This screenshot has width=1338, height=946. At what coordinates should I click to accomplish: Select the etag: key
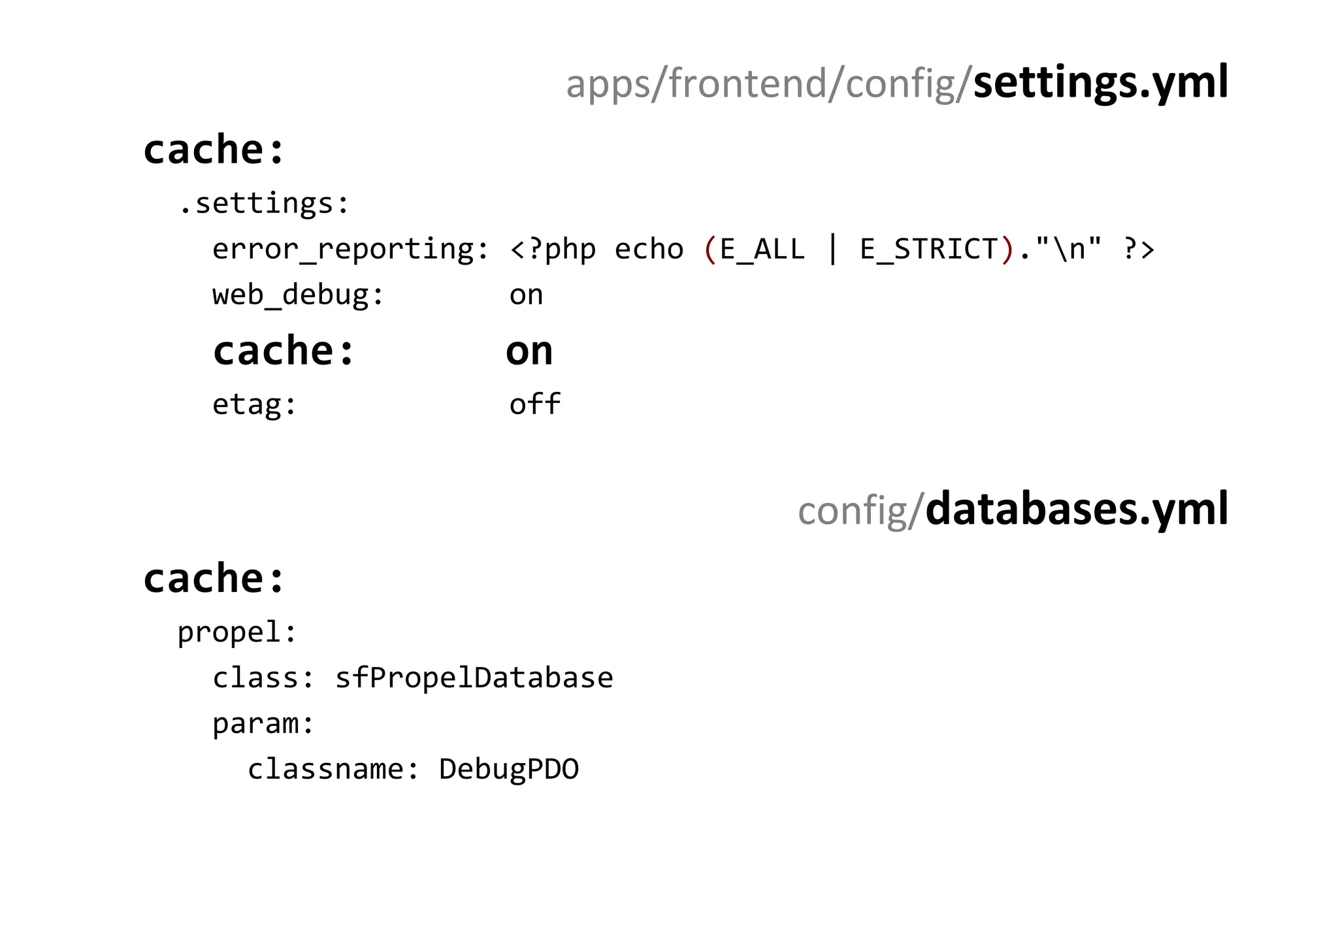[255, 405]
